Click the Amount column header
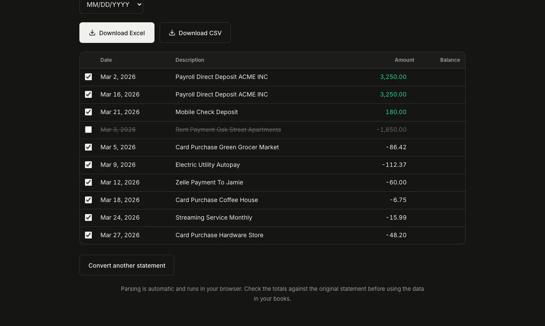Viewport: 545px width, 326px height. [x=404, y=60]
